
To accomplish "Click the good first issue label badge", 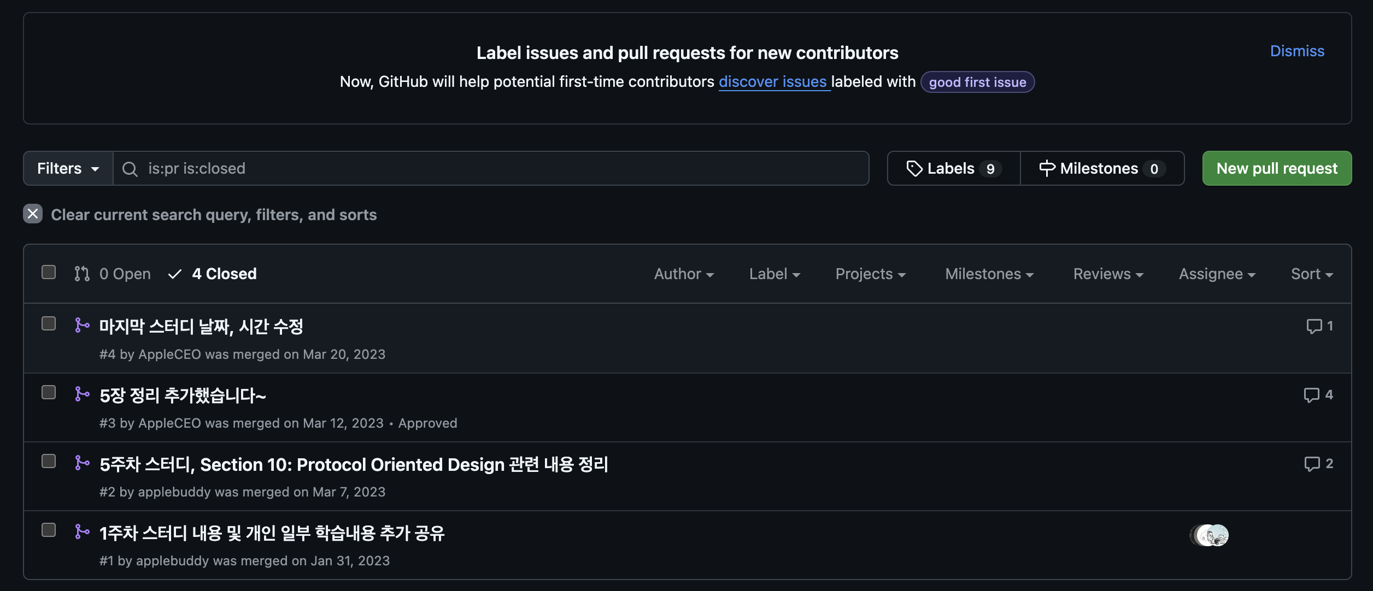I will click(977, 82).
